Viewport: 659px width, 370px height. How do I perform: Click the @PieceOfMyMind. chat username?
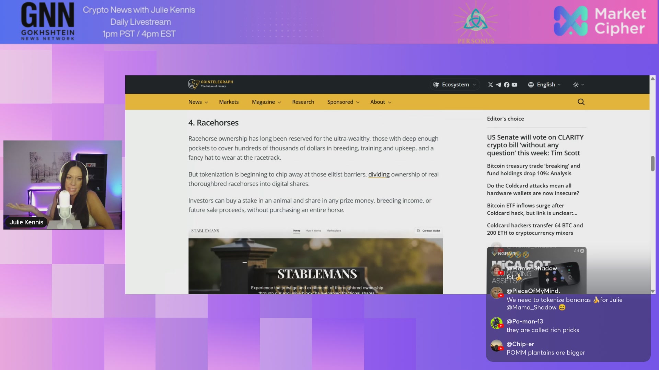[x=533, y=291]
